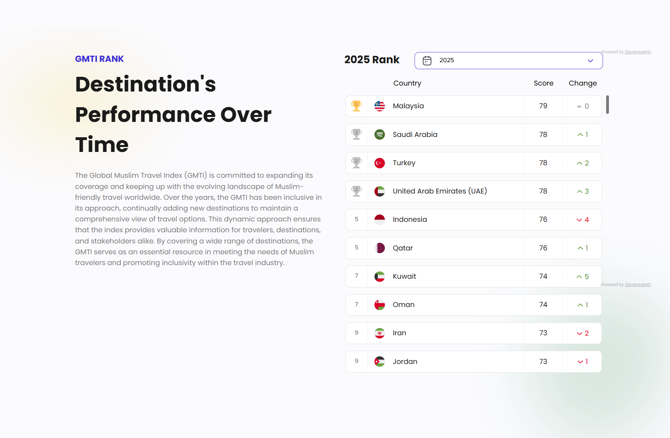Click the up arrow change indicator for Kuwait
The height and width of the screenshot is (438, 670).
tap(579, 277)
